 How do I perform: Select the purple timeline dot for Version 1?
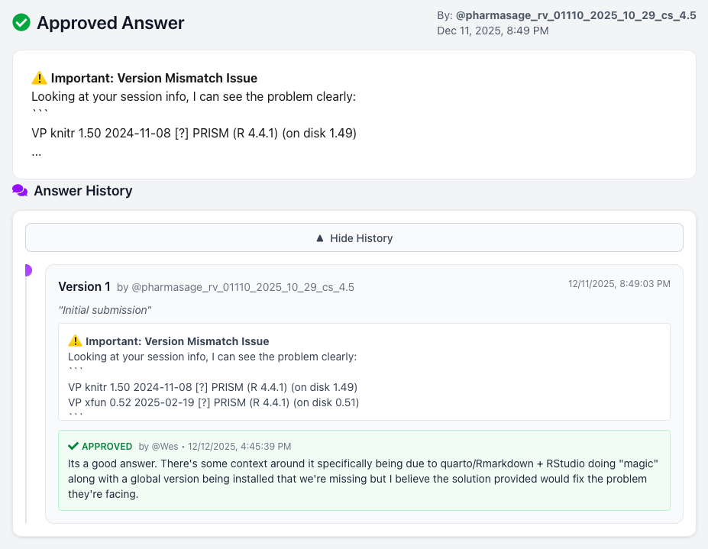(x=28, y=270)
